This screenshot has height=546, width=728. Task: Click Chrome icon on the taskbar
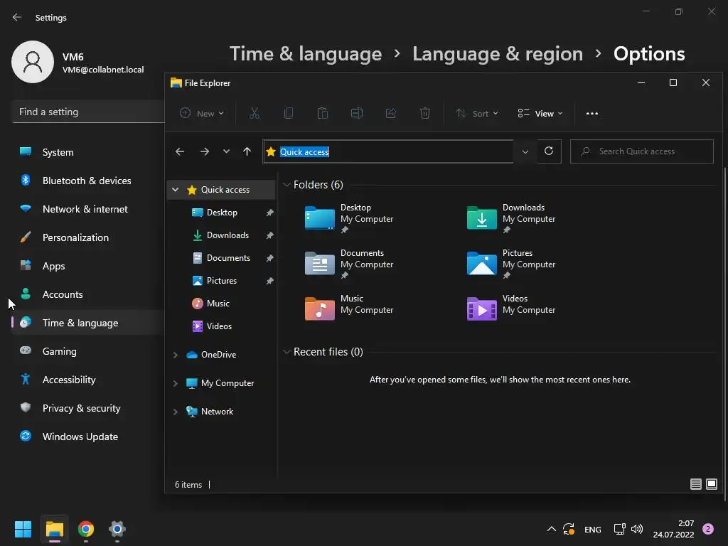pos(86,529)
